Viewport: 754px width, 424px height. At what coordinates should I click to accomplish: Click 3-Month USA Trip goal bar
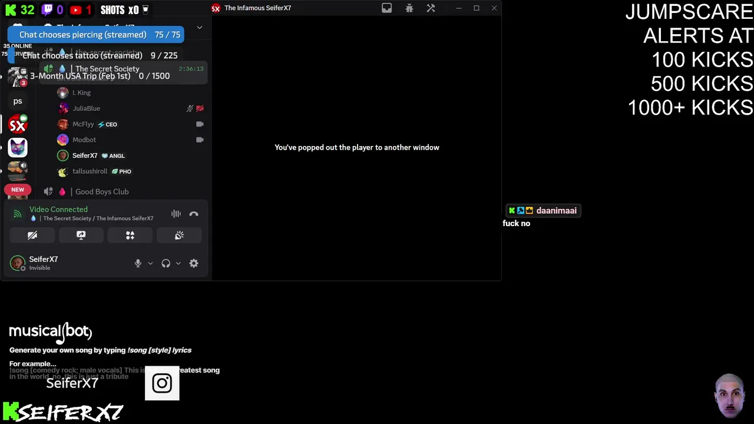tap(95, 76)
